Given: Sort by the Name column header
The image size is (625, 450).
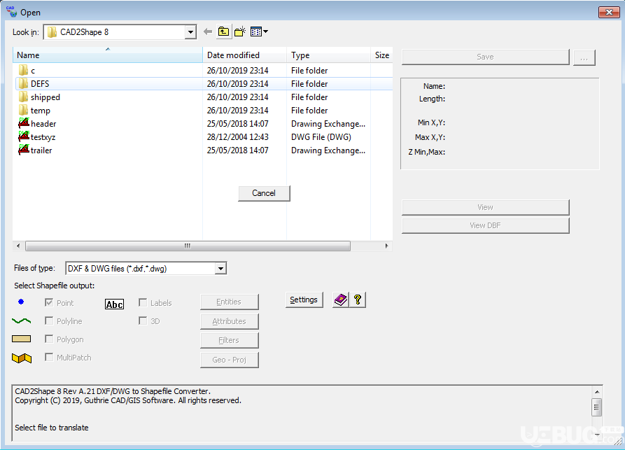Looking at the screenshot, I should [x=108, y=55].
